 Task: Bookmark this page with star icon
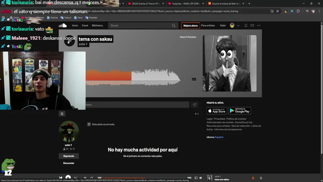(278, 11)
